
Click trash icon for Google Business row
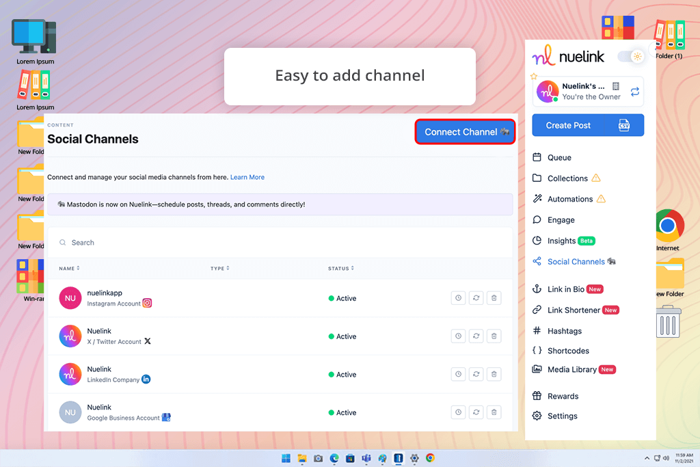coord(494,412)
